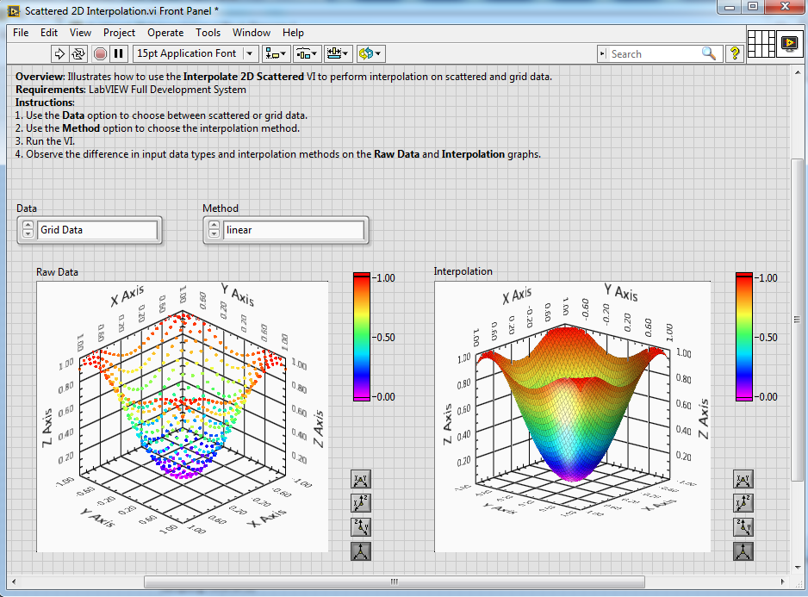Click the Search input field
Viewport: 808px width, 597px height.
654,53
